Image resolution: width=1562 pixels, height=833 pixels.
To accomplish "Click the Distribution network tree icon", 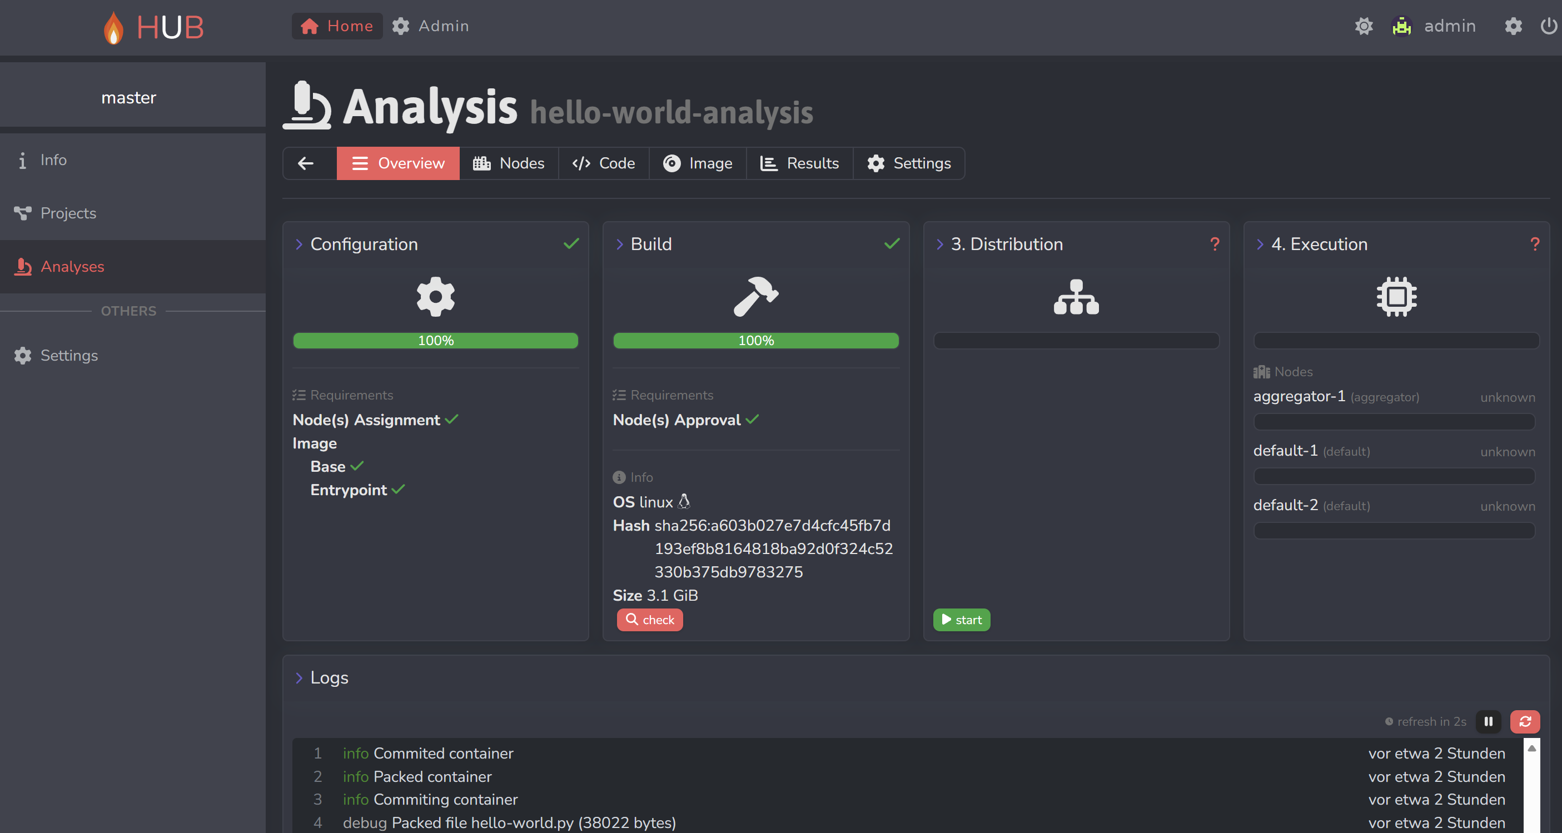I will click(1076, 296).
